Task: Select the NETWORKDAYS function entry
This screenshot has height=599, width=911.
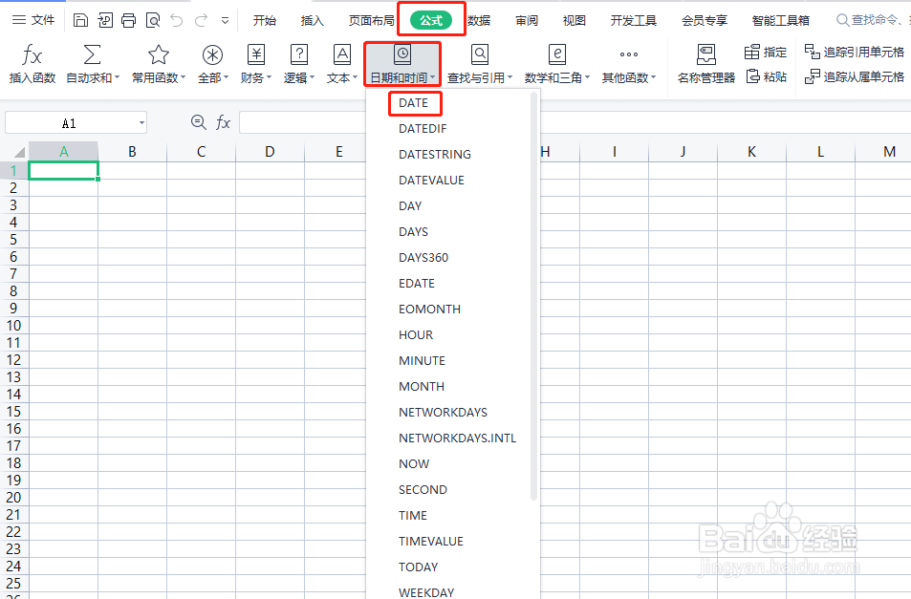Action: pyautogui.click(x=443, y=412)
